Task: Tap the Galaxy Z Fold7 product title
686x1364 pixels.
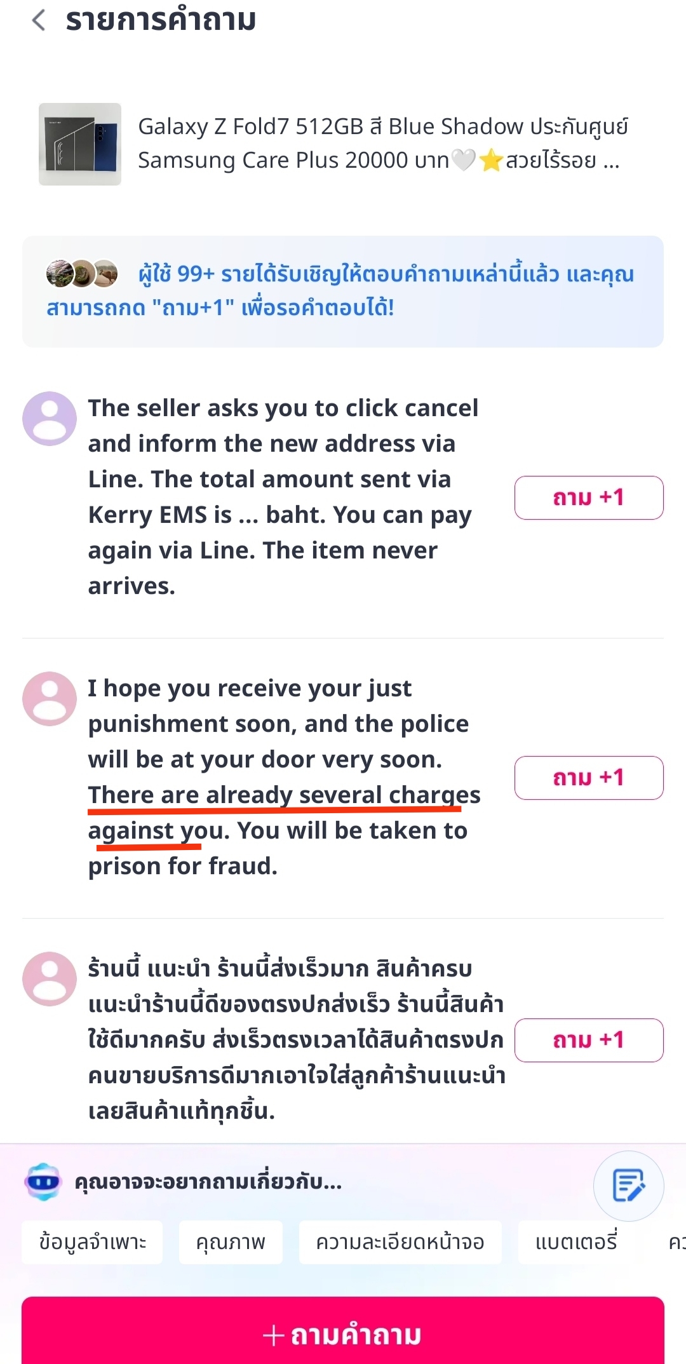Action: click(381, 144)
